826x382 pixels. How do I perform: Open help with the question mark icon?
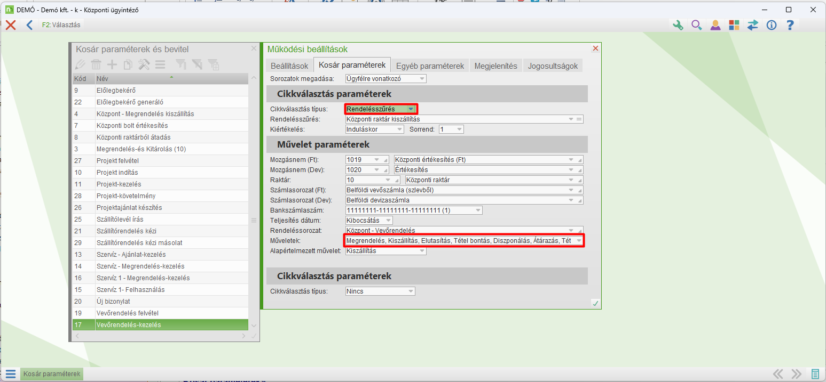790,25
